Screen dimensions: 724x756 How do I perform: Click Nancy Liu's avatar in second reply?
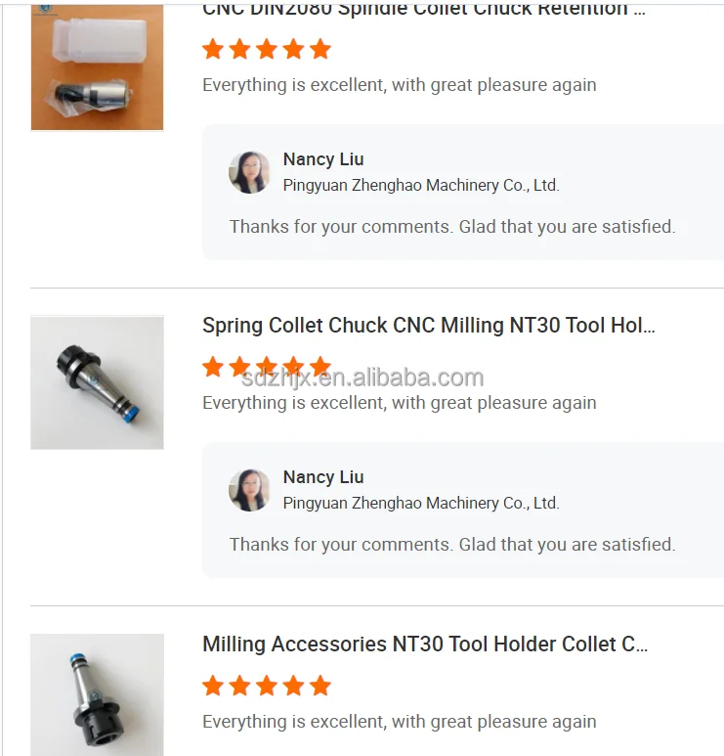pyautogui.click(x=249, y=490)
